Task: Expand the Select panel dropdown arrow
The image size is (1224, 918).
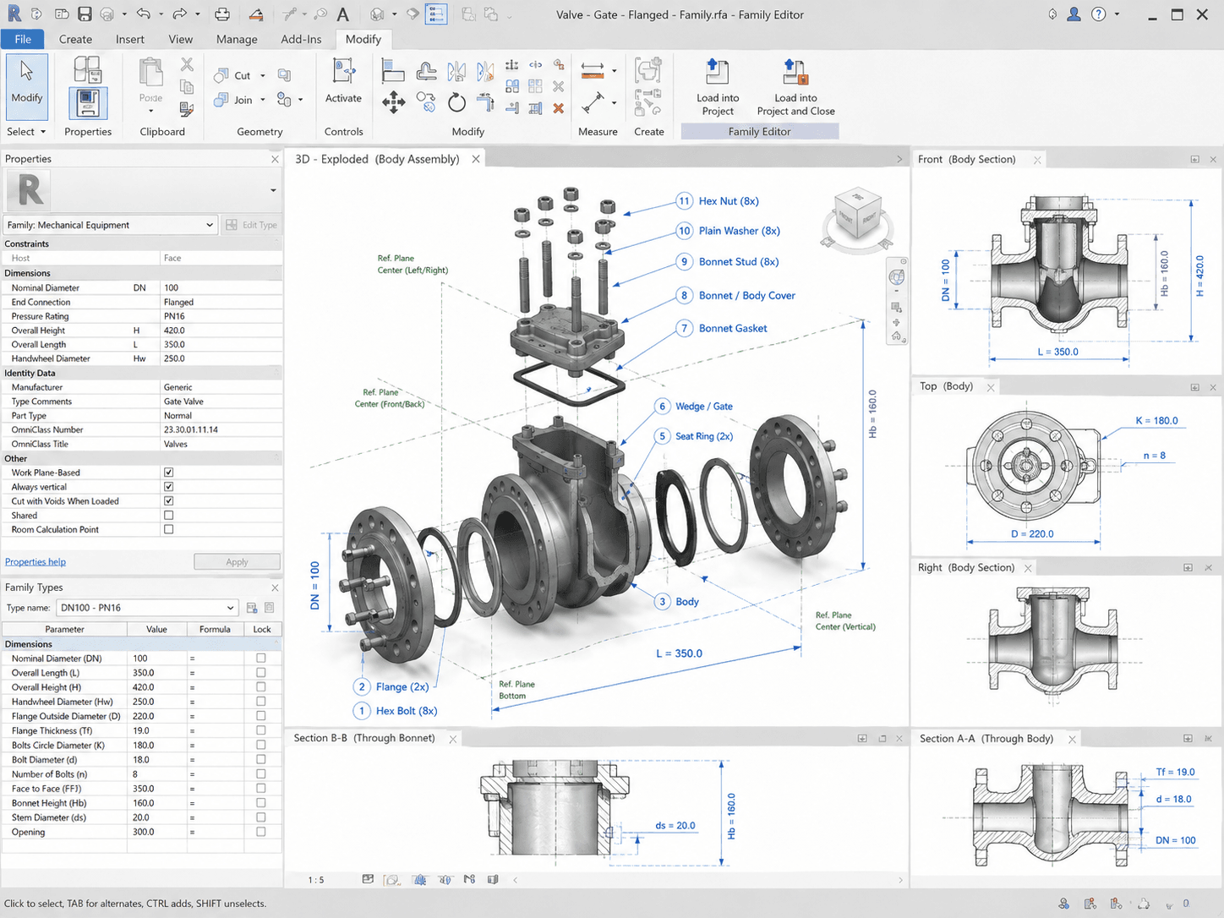Action: [x=43, y=132]
